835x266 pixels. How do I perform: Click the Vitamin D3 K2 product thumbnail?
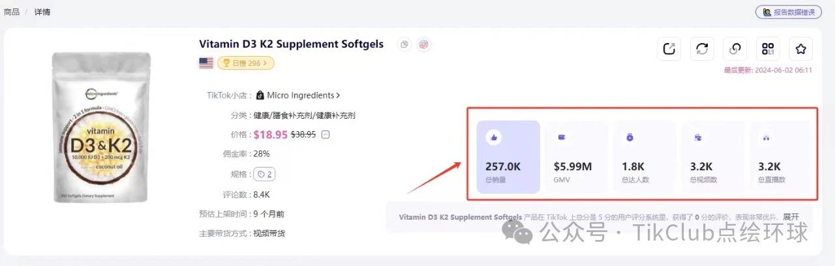pos(101,127)
